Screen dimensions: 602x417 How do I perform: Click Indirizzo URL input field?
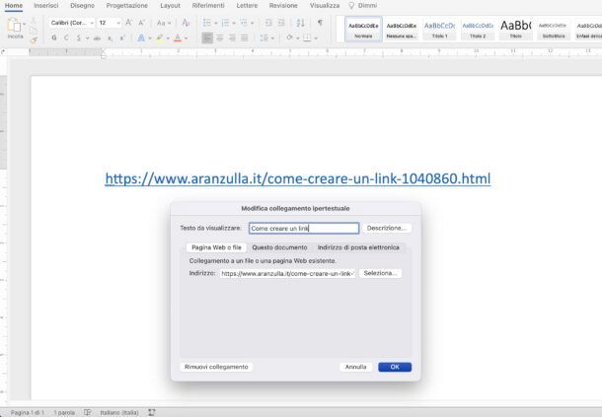click(x=288, y=273)
